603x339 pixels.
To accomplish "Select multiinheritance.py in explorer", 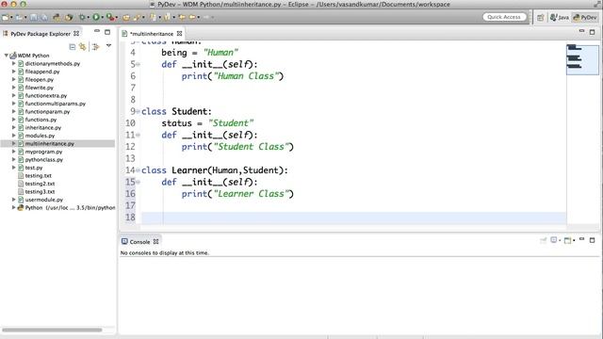I will [50, 143].
